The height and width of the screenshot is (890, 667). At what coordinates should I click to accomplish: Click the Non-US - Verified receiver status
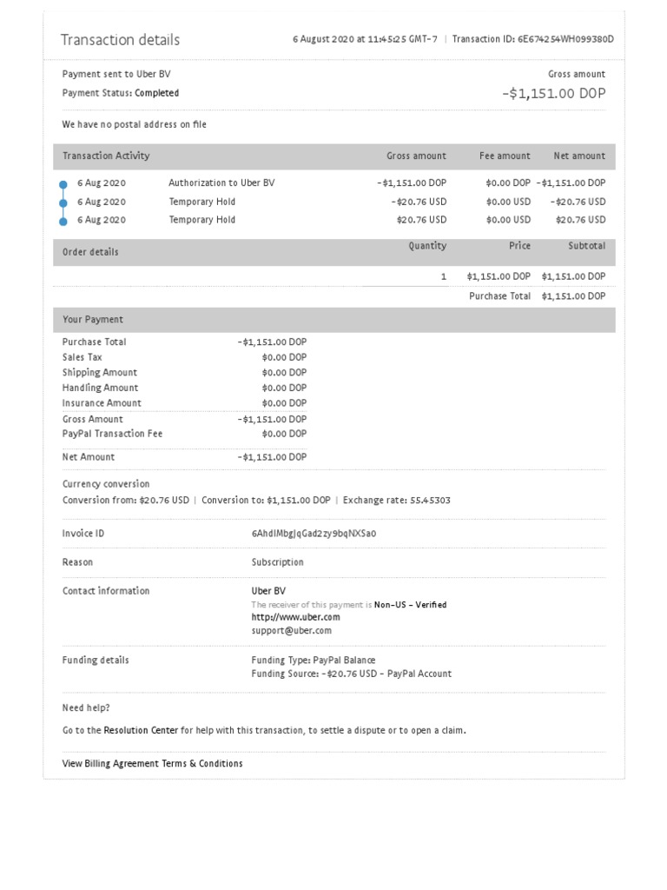point(410,604)
